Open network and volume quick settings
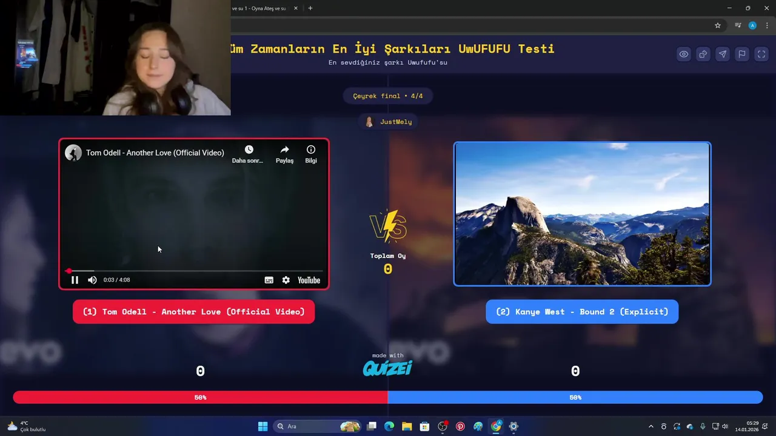The image size is (776, 436). 720,426
